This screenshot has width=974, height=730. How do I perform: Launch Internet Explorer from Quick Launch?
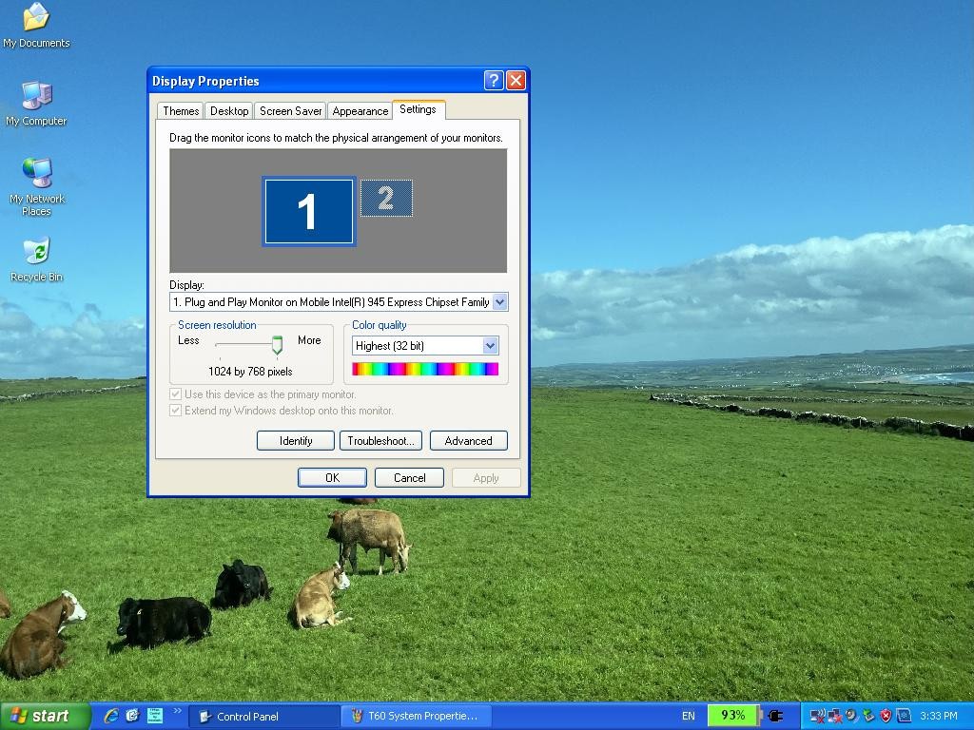(x=111, y=716)
